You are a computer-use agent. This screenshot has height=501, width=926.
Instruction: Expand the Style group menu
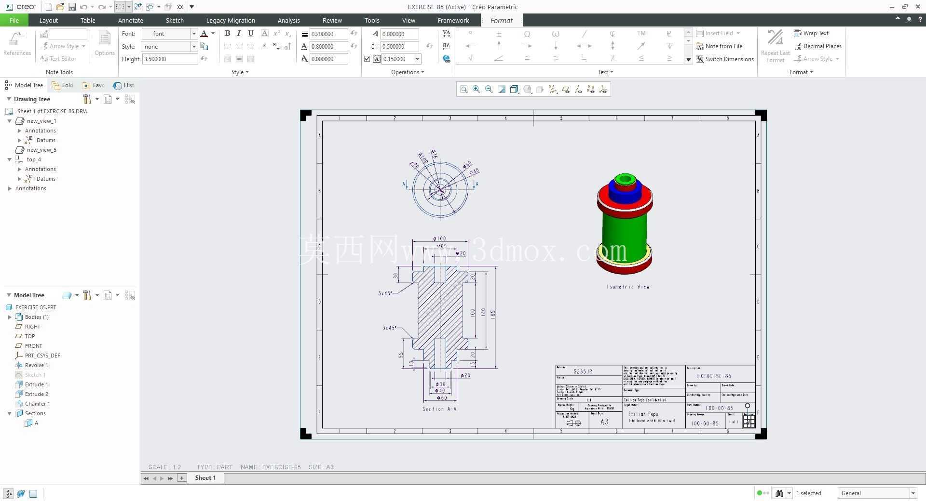tap(240, 72)
